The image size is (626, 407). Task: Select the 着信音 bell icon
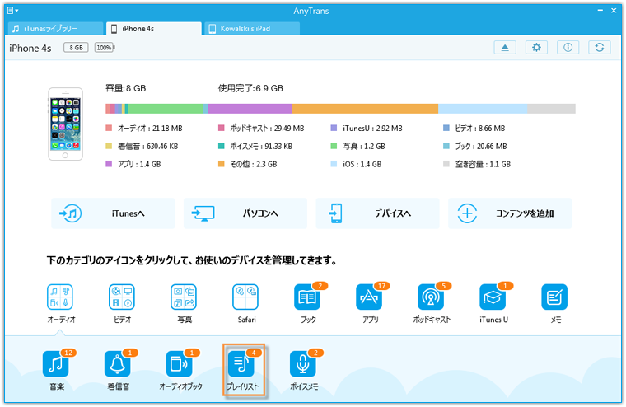[x=118, y=364]
